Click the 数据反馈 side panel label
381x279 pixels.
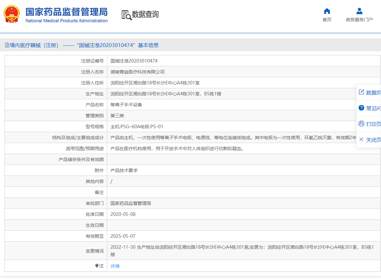coord(374,92)
